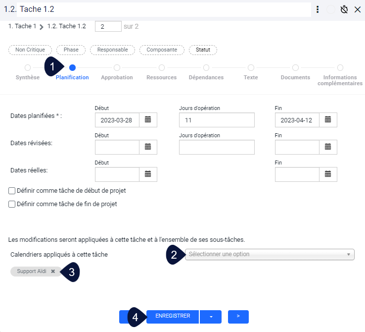Check 'Définir comme tâche de fin de projet'

coord(12,204)
